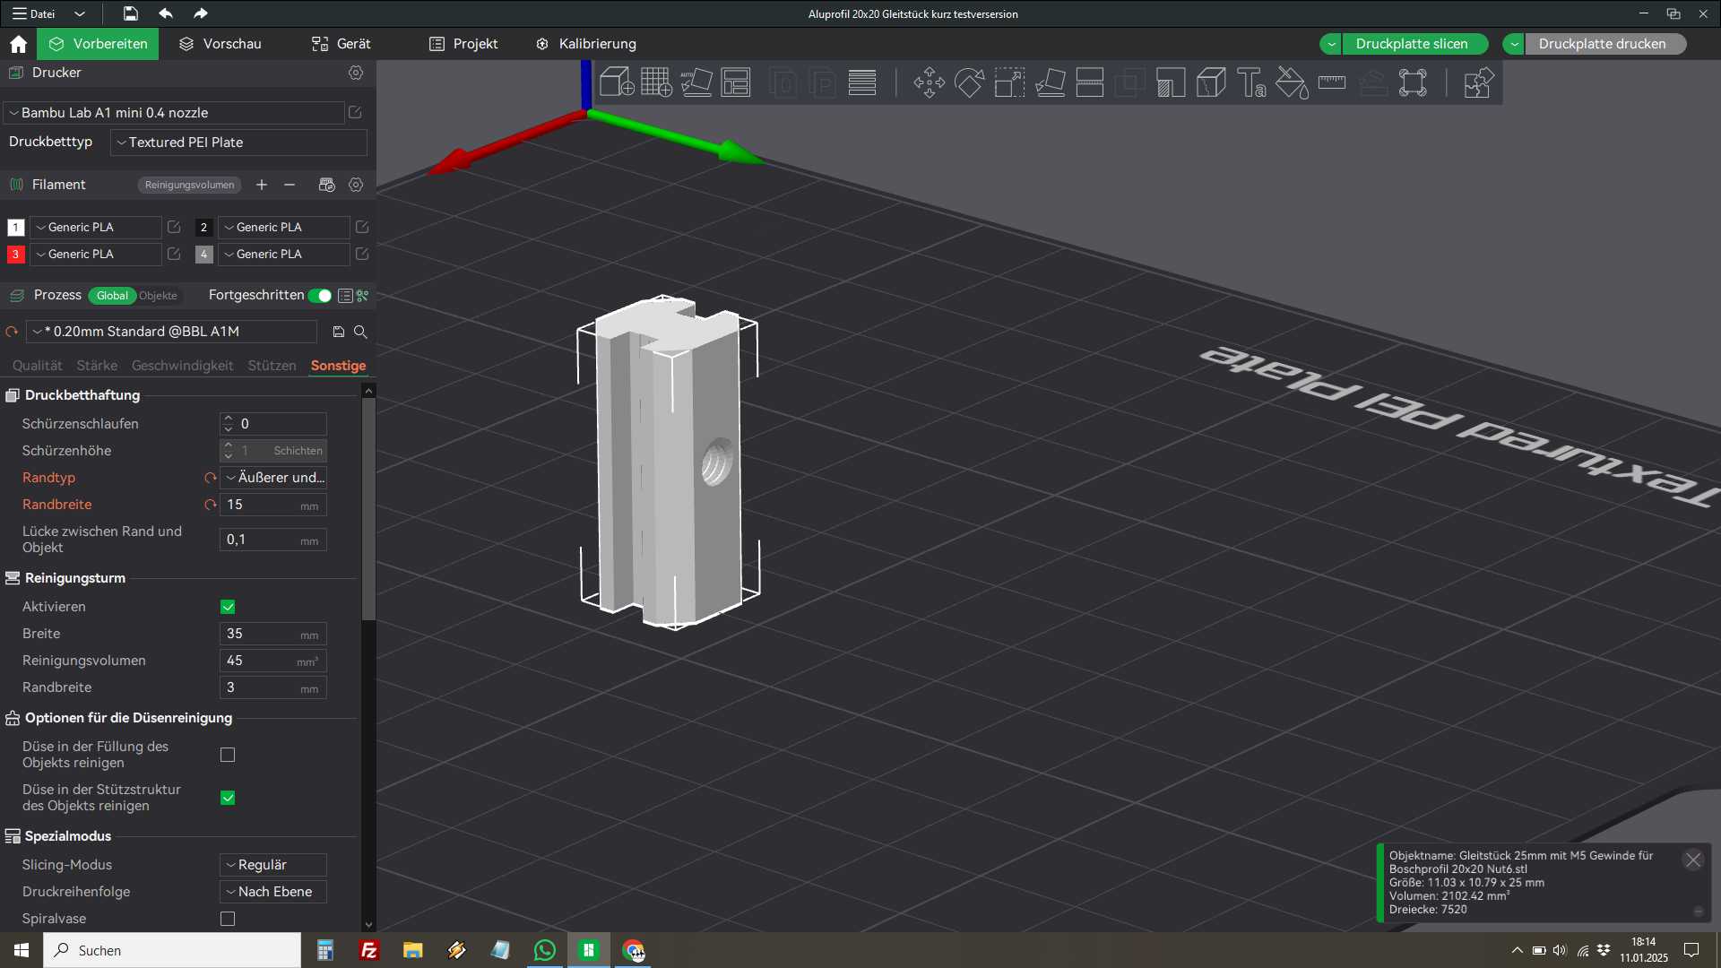Select the Move tool
The width and height of the screenshot is (1721, 968).
[x=929, y=82]
